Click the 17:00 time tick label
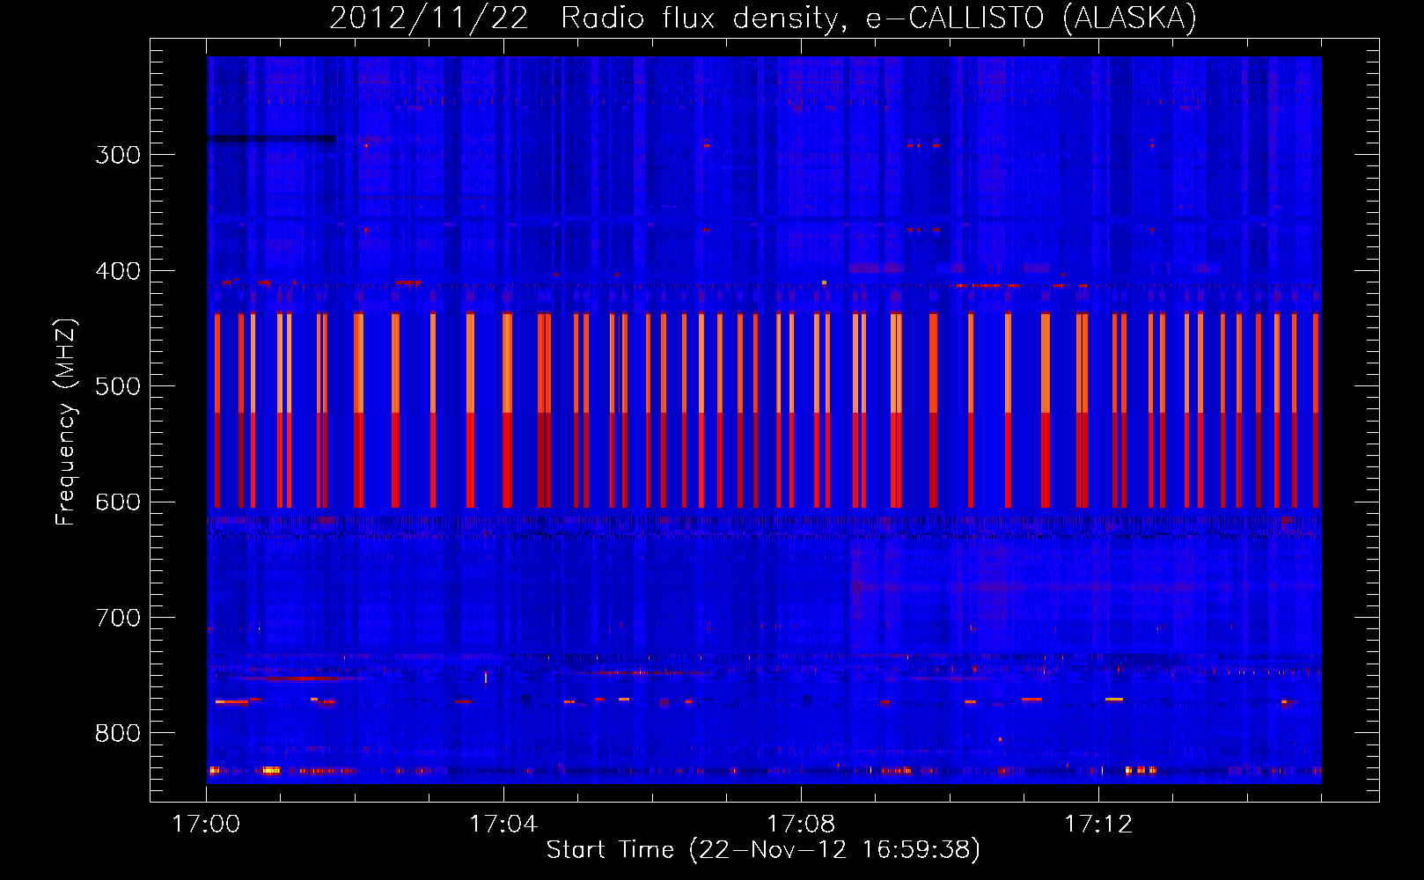 coord(206,825)
